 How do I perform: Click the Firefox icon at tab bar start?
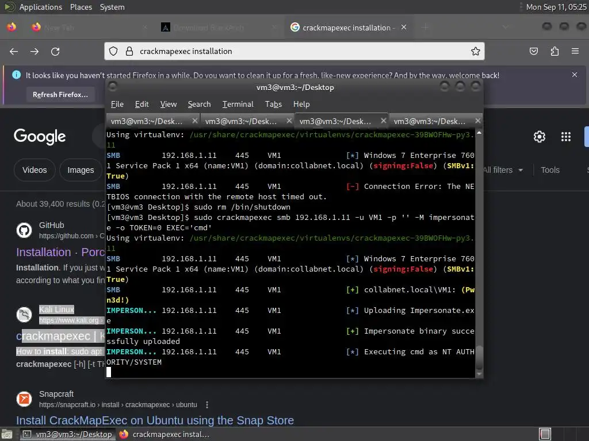12,27
